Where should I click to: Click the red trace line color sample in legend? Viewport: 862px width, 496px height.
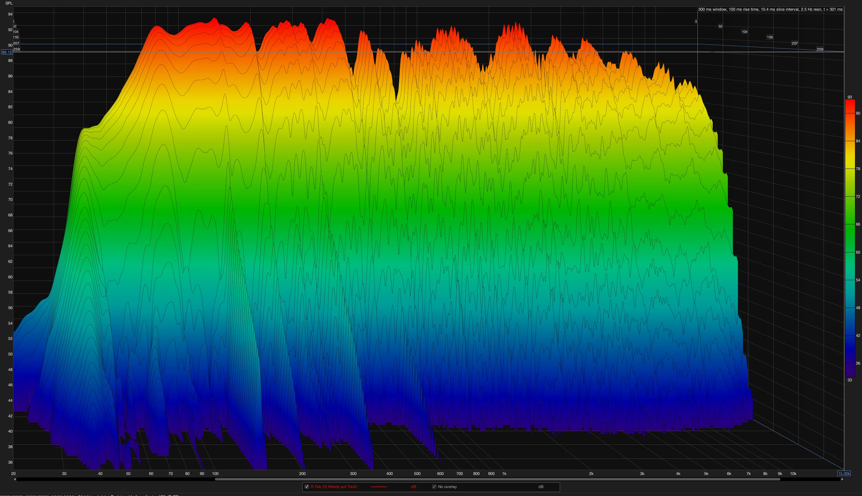[x=379, y=487]
